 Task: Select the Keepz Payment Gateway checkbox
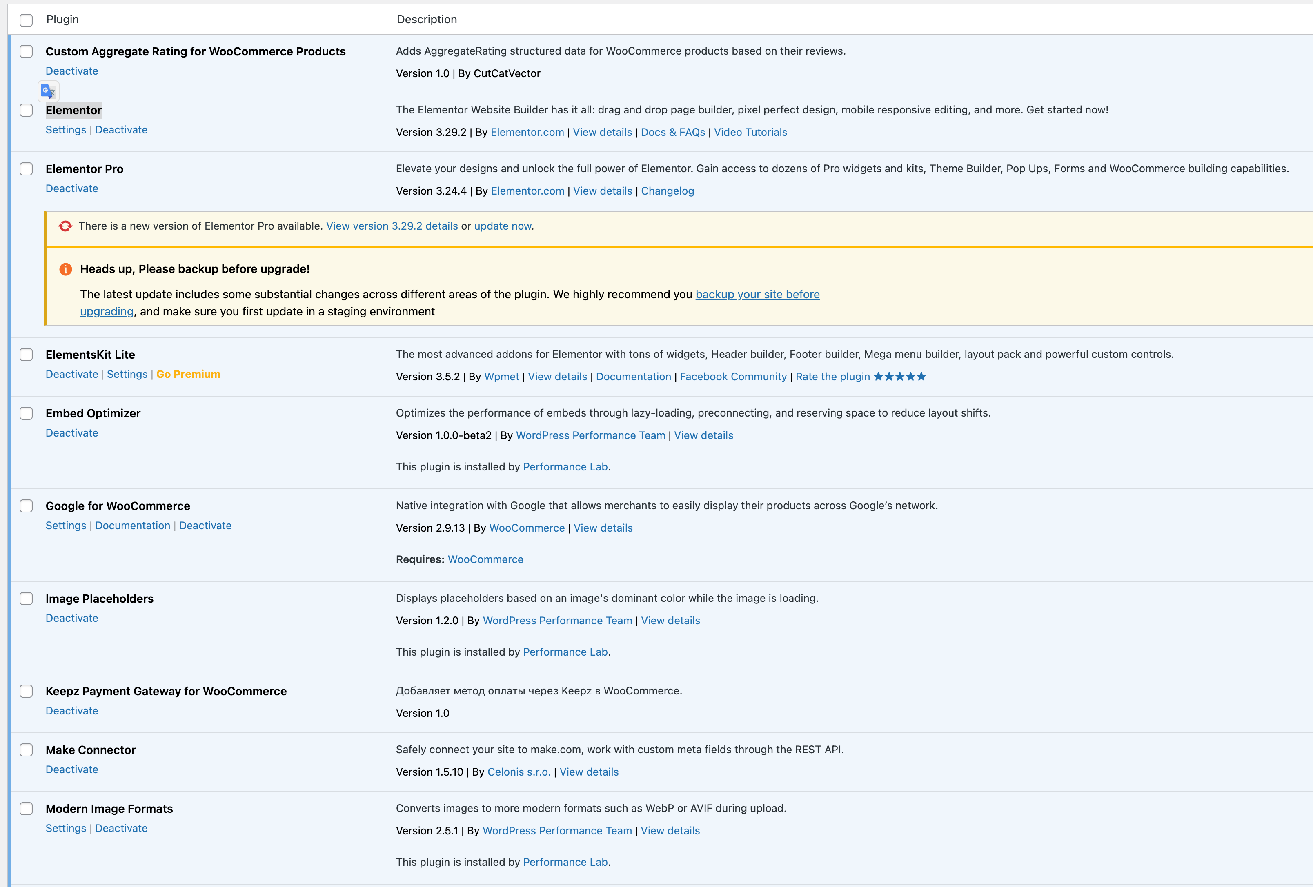click(x=26, y=691)
